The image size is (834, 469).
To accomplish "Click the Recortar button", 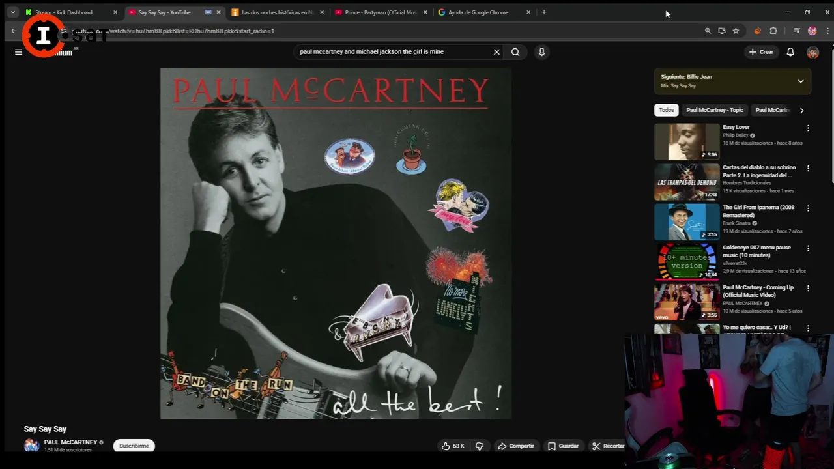I will click(609, 446).
